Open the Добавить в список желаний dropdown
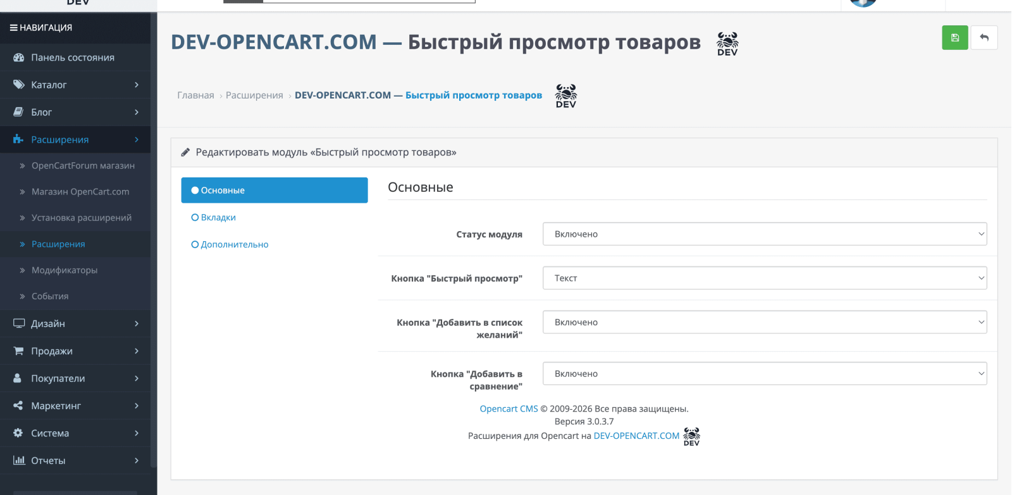 point(765,322)
